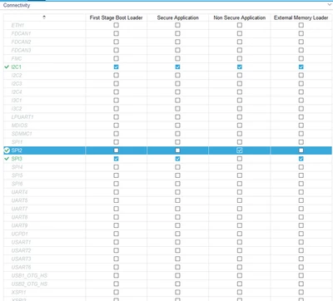333x301 pixels.
Task: Select the UART7 peripheral name
Action: [x=19, y=209]
